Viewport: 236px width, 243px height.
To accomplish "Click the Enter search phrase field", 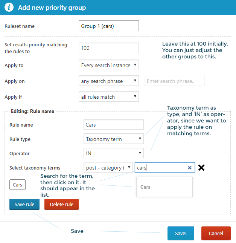I will tap(174, 81).
